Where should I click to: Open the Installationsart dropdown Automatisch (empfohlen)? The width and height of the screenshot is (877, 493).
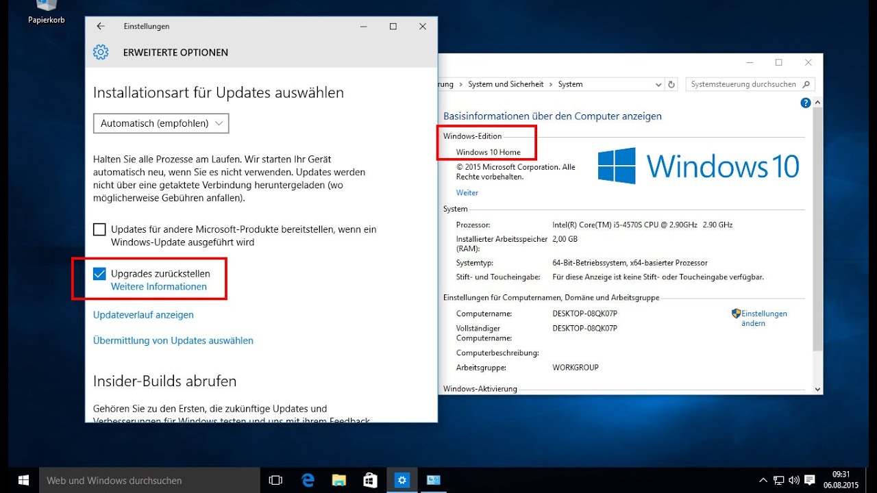point(161,123)
